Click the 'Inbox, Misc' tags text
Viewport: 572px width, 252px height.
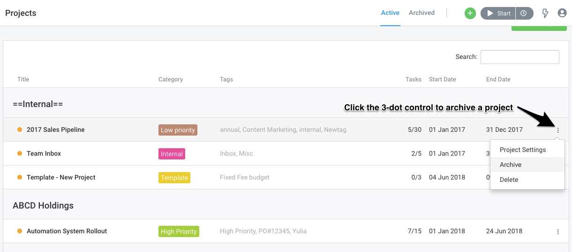pos(236,153)
